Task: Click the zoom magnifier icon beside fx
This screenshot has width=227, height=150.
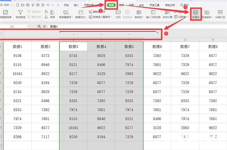Action: [x=39, y=26]
